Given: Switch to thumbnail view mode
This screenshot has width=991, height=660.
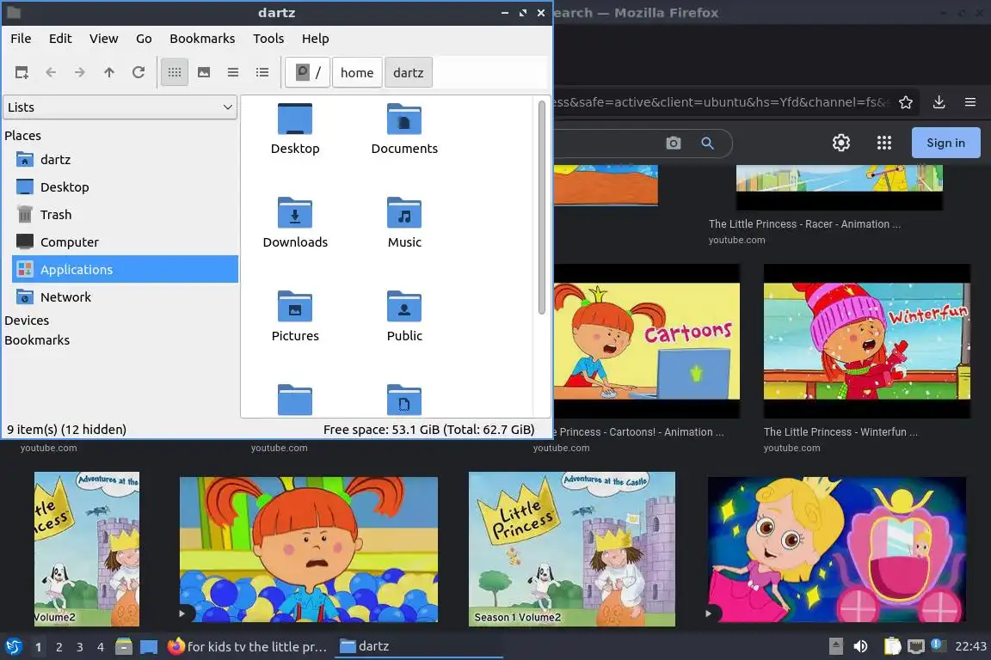Looking at the screenshot, I should click(x=204, y=73).
